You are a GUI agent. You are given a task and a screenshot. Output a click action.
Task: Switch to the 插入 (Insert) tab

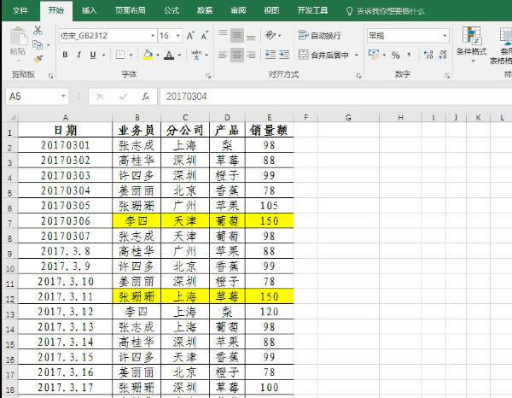point(89,10)
